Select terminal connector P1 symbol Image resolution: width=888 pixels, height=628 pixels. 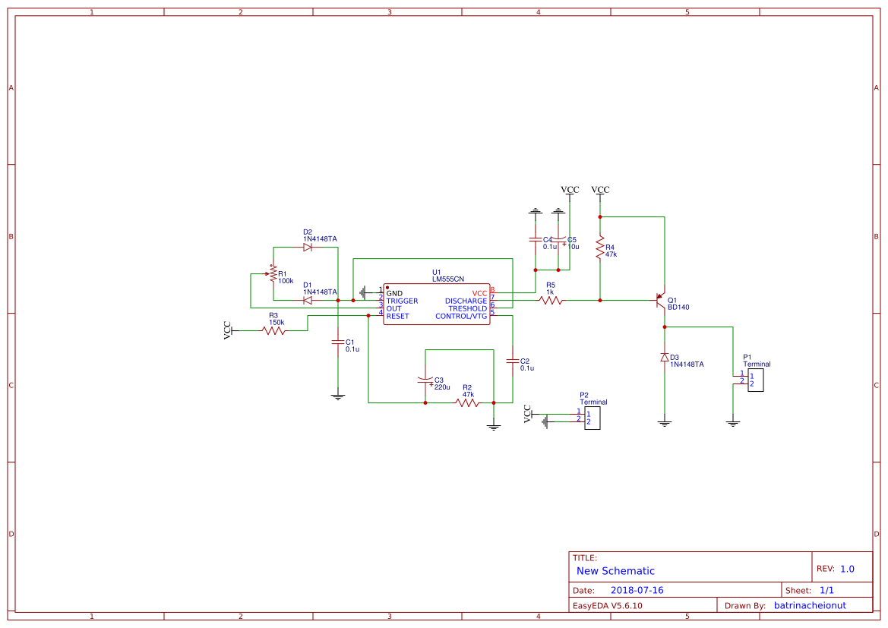(754, 380)
